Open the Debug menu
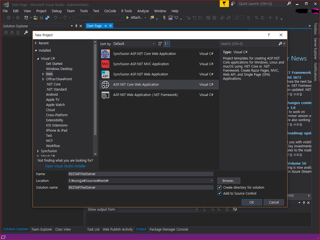The width and height of the screenshot is (320, 240). click(57, 11)
